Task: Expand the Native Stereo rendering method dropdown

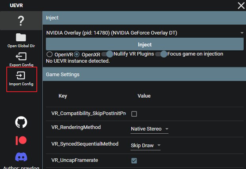Action: [x=149, y=129]
